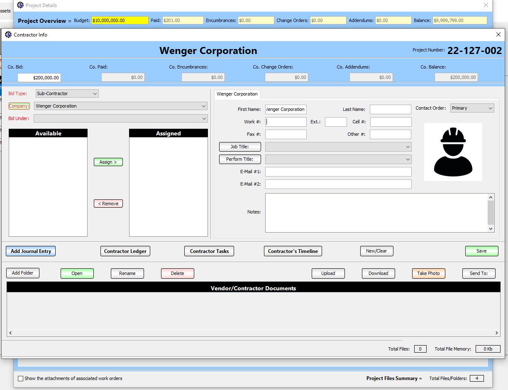Click the Contractor Info window logo icon
Screen dimensions: 508x390
(8, 35)
